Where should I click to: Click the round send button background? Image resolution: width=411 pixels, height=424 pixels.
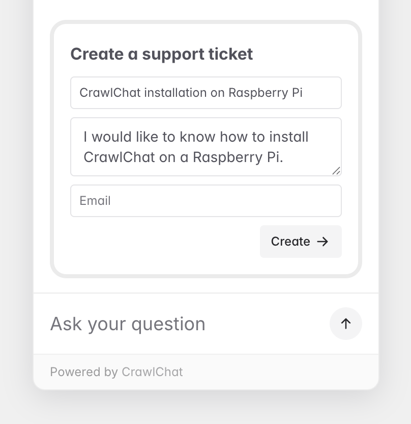click(346, 324)
